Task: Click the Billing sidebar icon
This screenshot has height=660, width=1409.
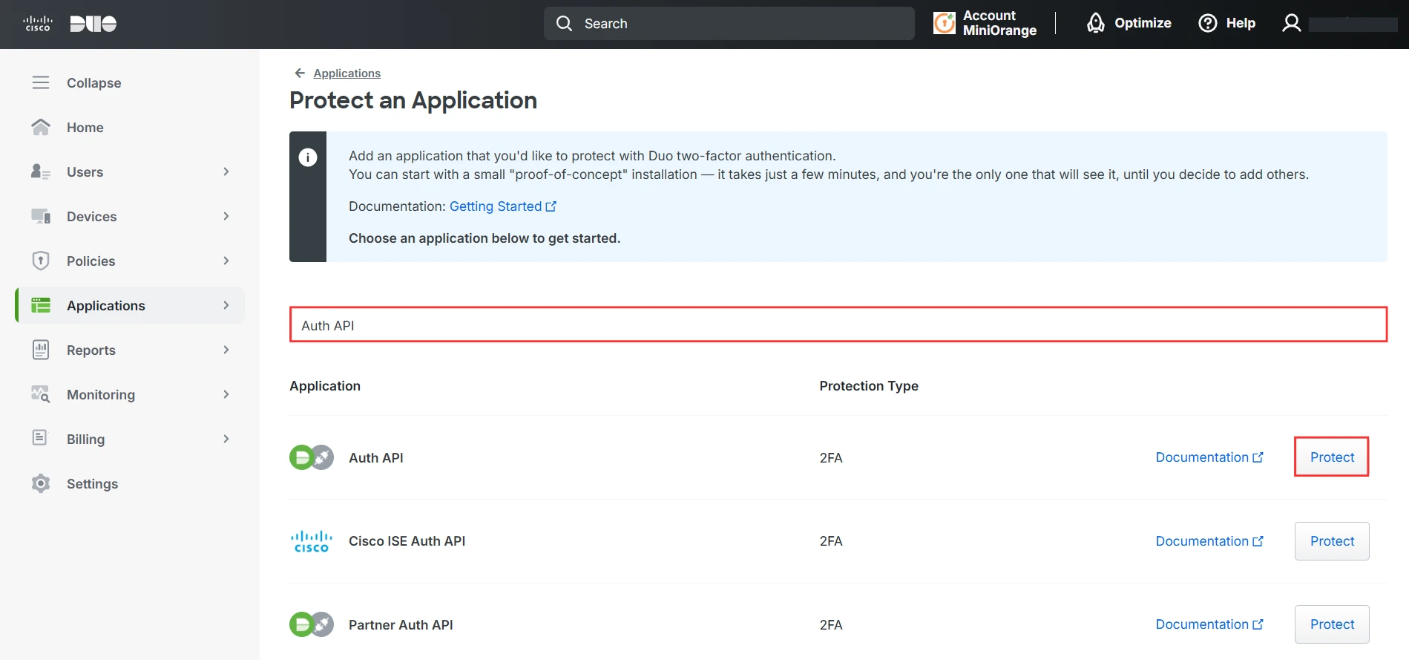Action: (x=40, y=438)
